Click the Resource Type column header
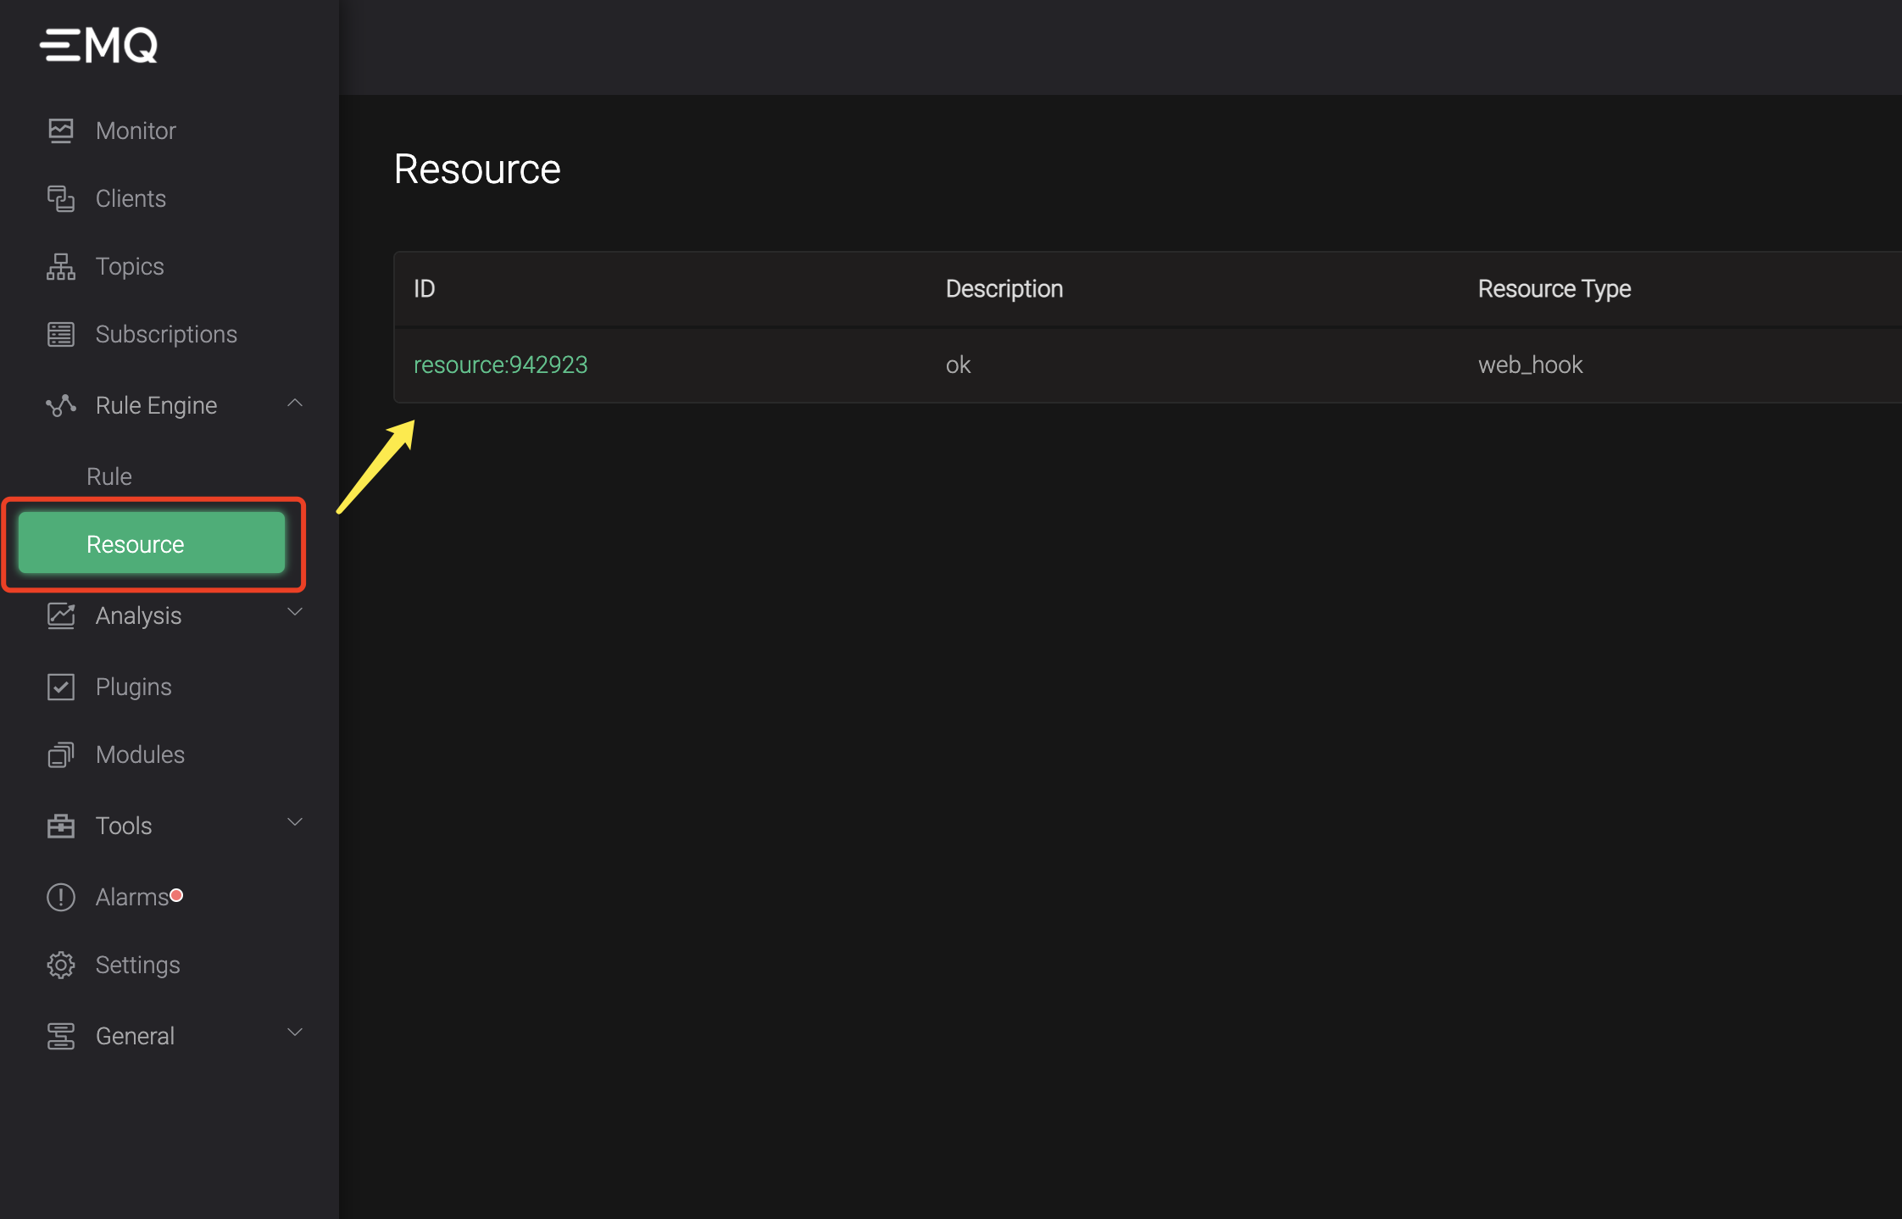Screen dimensions: 1902x1219 click(1554, 289)
